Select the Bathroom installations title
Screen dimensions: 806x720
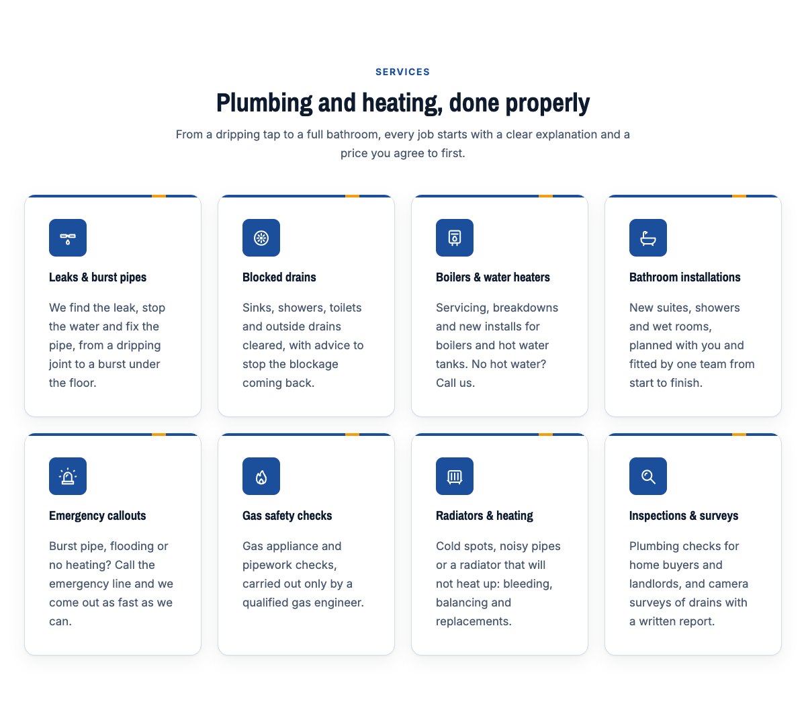coord(685,277)
